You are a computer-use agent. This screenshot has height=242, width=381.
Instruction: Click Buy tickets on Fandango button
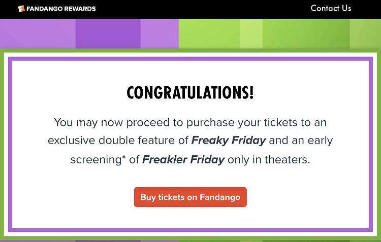pos(190,197)
